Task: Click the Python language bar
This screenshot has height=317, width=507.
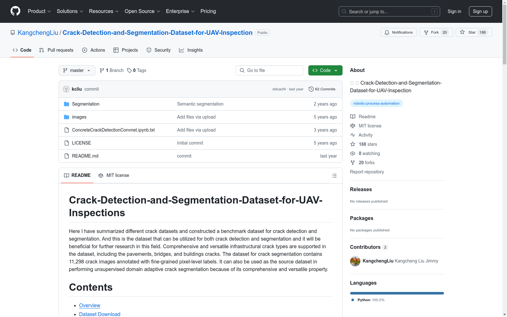Action: point(397,293)
